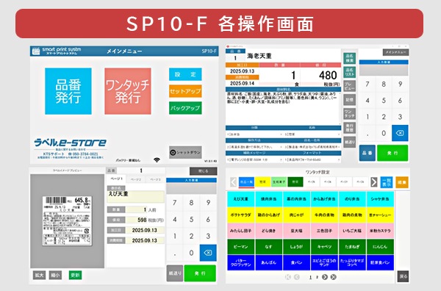Click the 品名検索 button in item screen
The image size is (441, 291).
[x=349, y=58]
